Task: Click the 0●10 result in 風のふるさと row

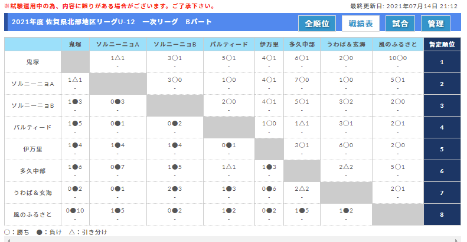Action: (75, 211)
